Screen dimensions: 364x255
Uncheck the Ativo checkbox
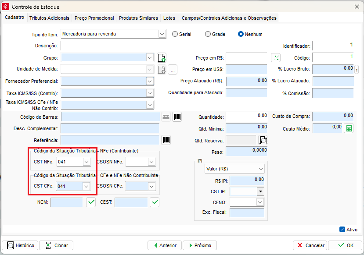click(342, 230)
